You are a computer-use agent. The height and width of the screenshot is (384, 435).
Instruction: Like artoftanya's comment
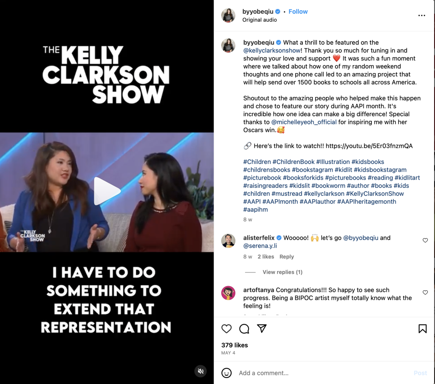tap(425, 292)
